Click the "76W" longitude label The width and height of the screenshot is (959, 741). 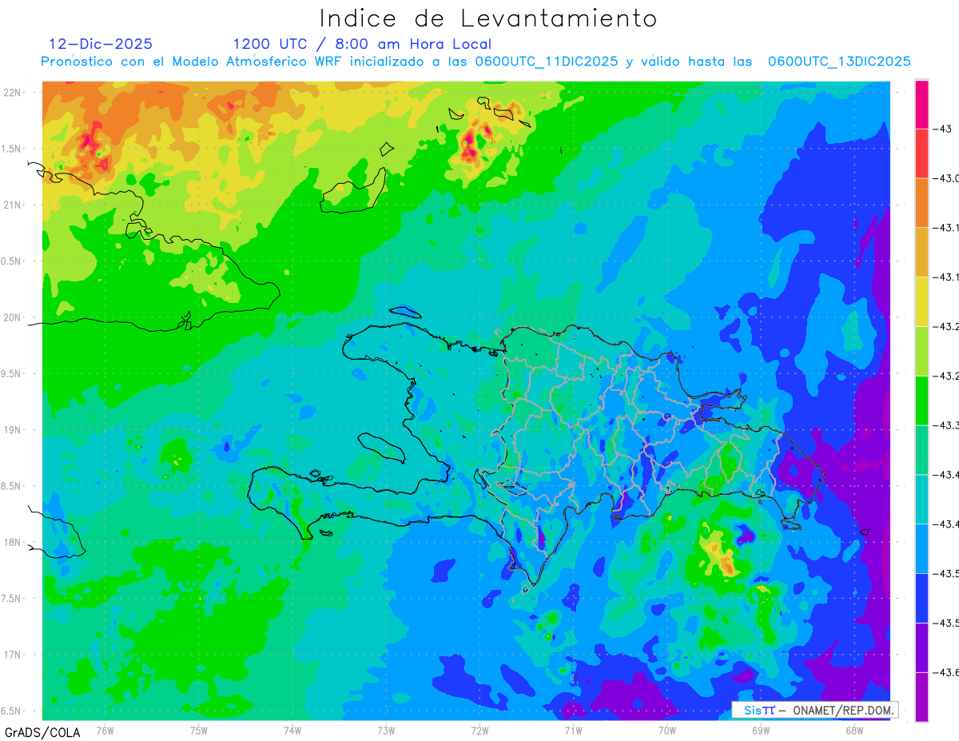tap(105, 730)
